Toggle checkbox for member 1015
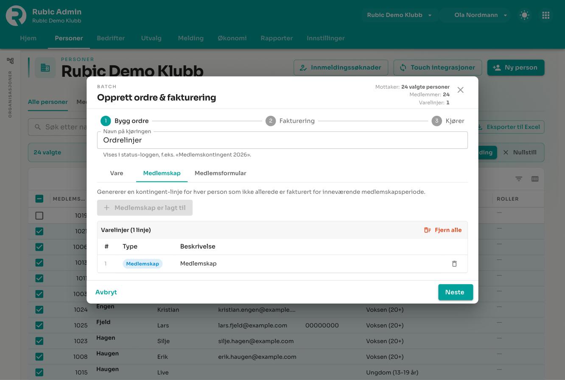The width and height of the screenshot is (565, 380). [39, 372]
